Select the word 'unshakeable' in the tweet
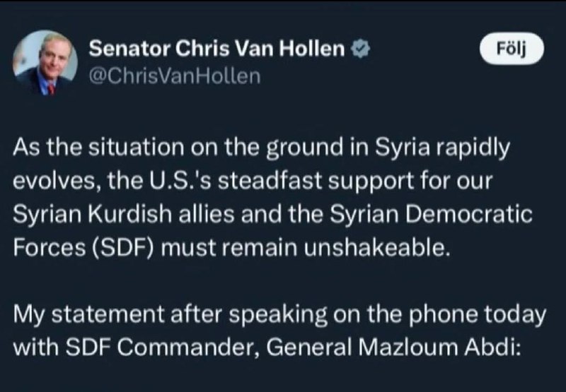 [x=377, y=247]
